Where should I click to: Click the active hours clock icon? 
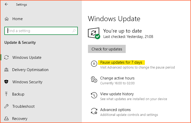(94, 79)
